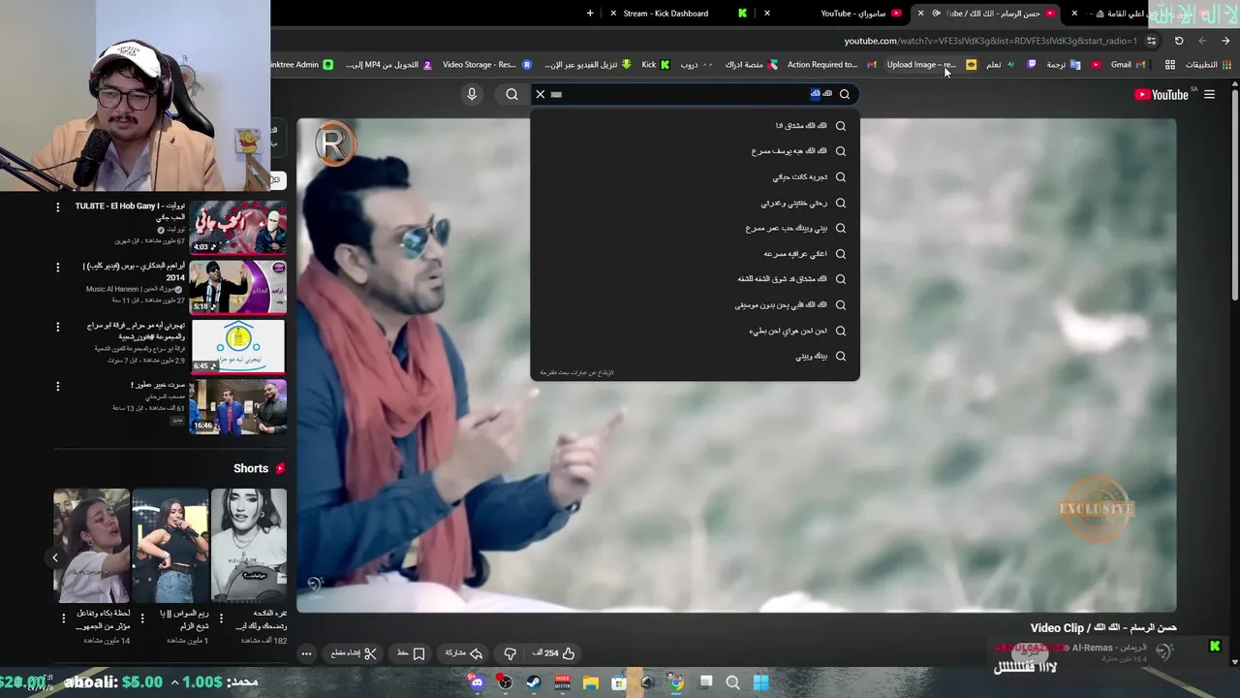Screen dimensions: 1240x698
Task: Clear the search box with the X
Action: click(x=541, y=94)
